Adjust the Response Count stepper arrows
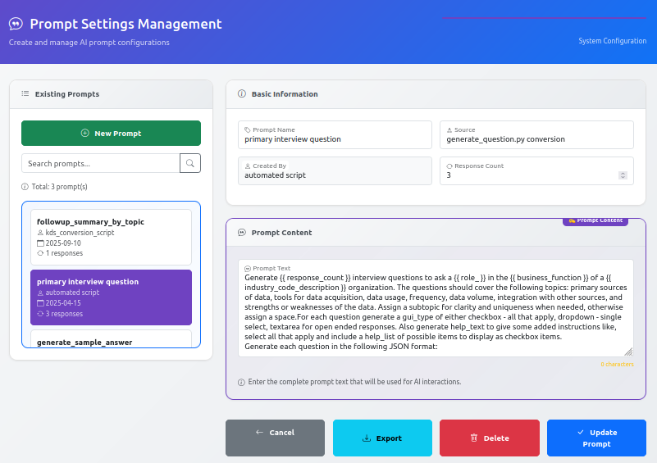 click(x=623, y=175)
